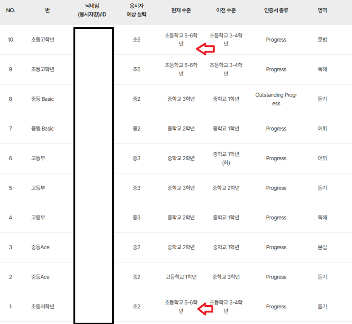Click the 독해 cell in row 9

click(x=322, y=69)
